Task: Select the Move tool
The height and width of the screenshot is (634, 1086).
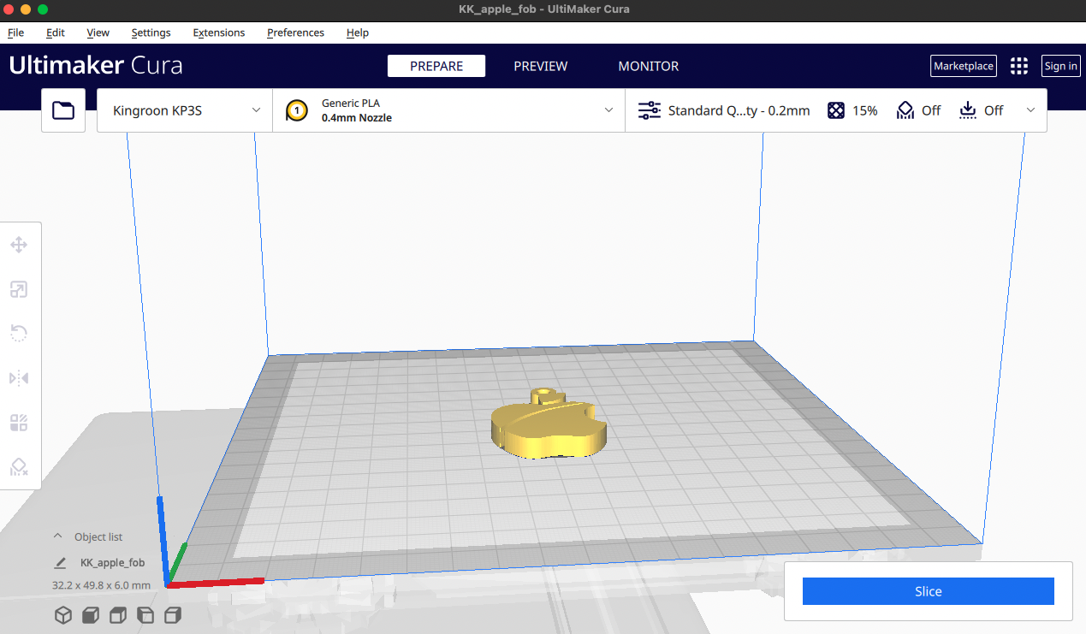Action: click(x=19, y=246)
